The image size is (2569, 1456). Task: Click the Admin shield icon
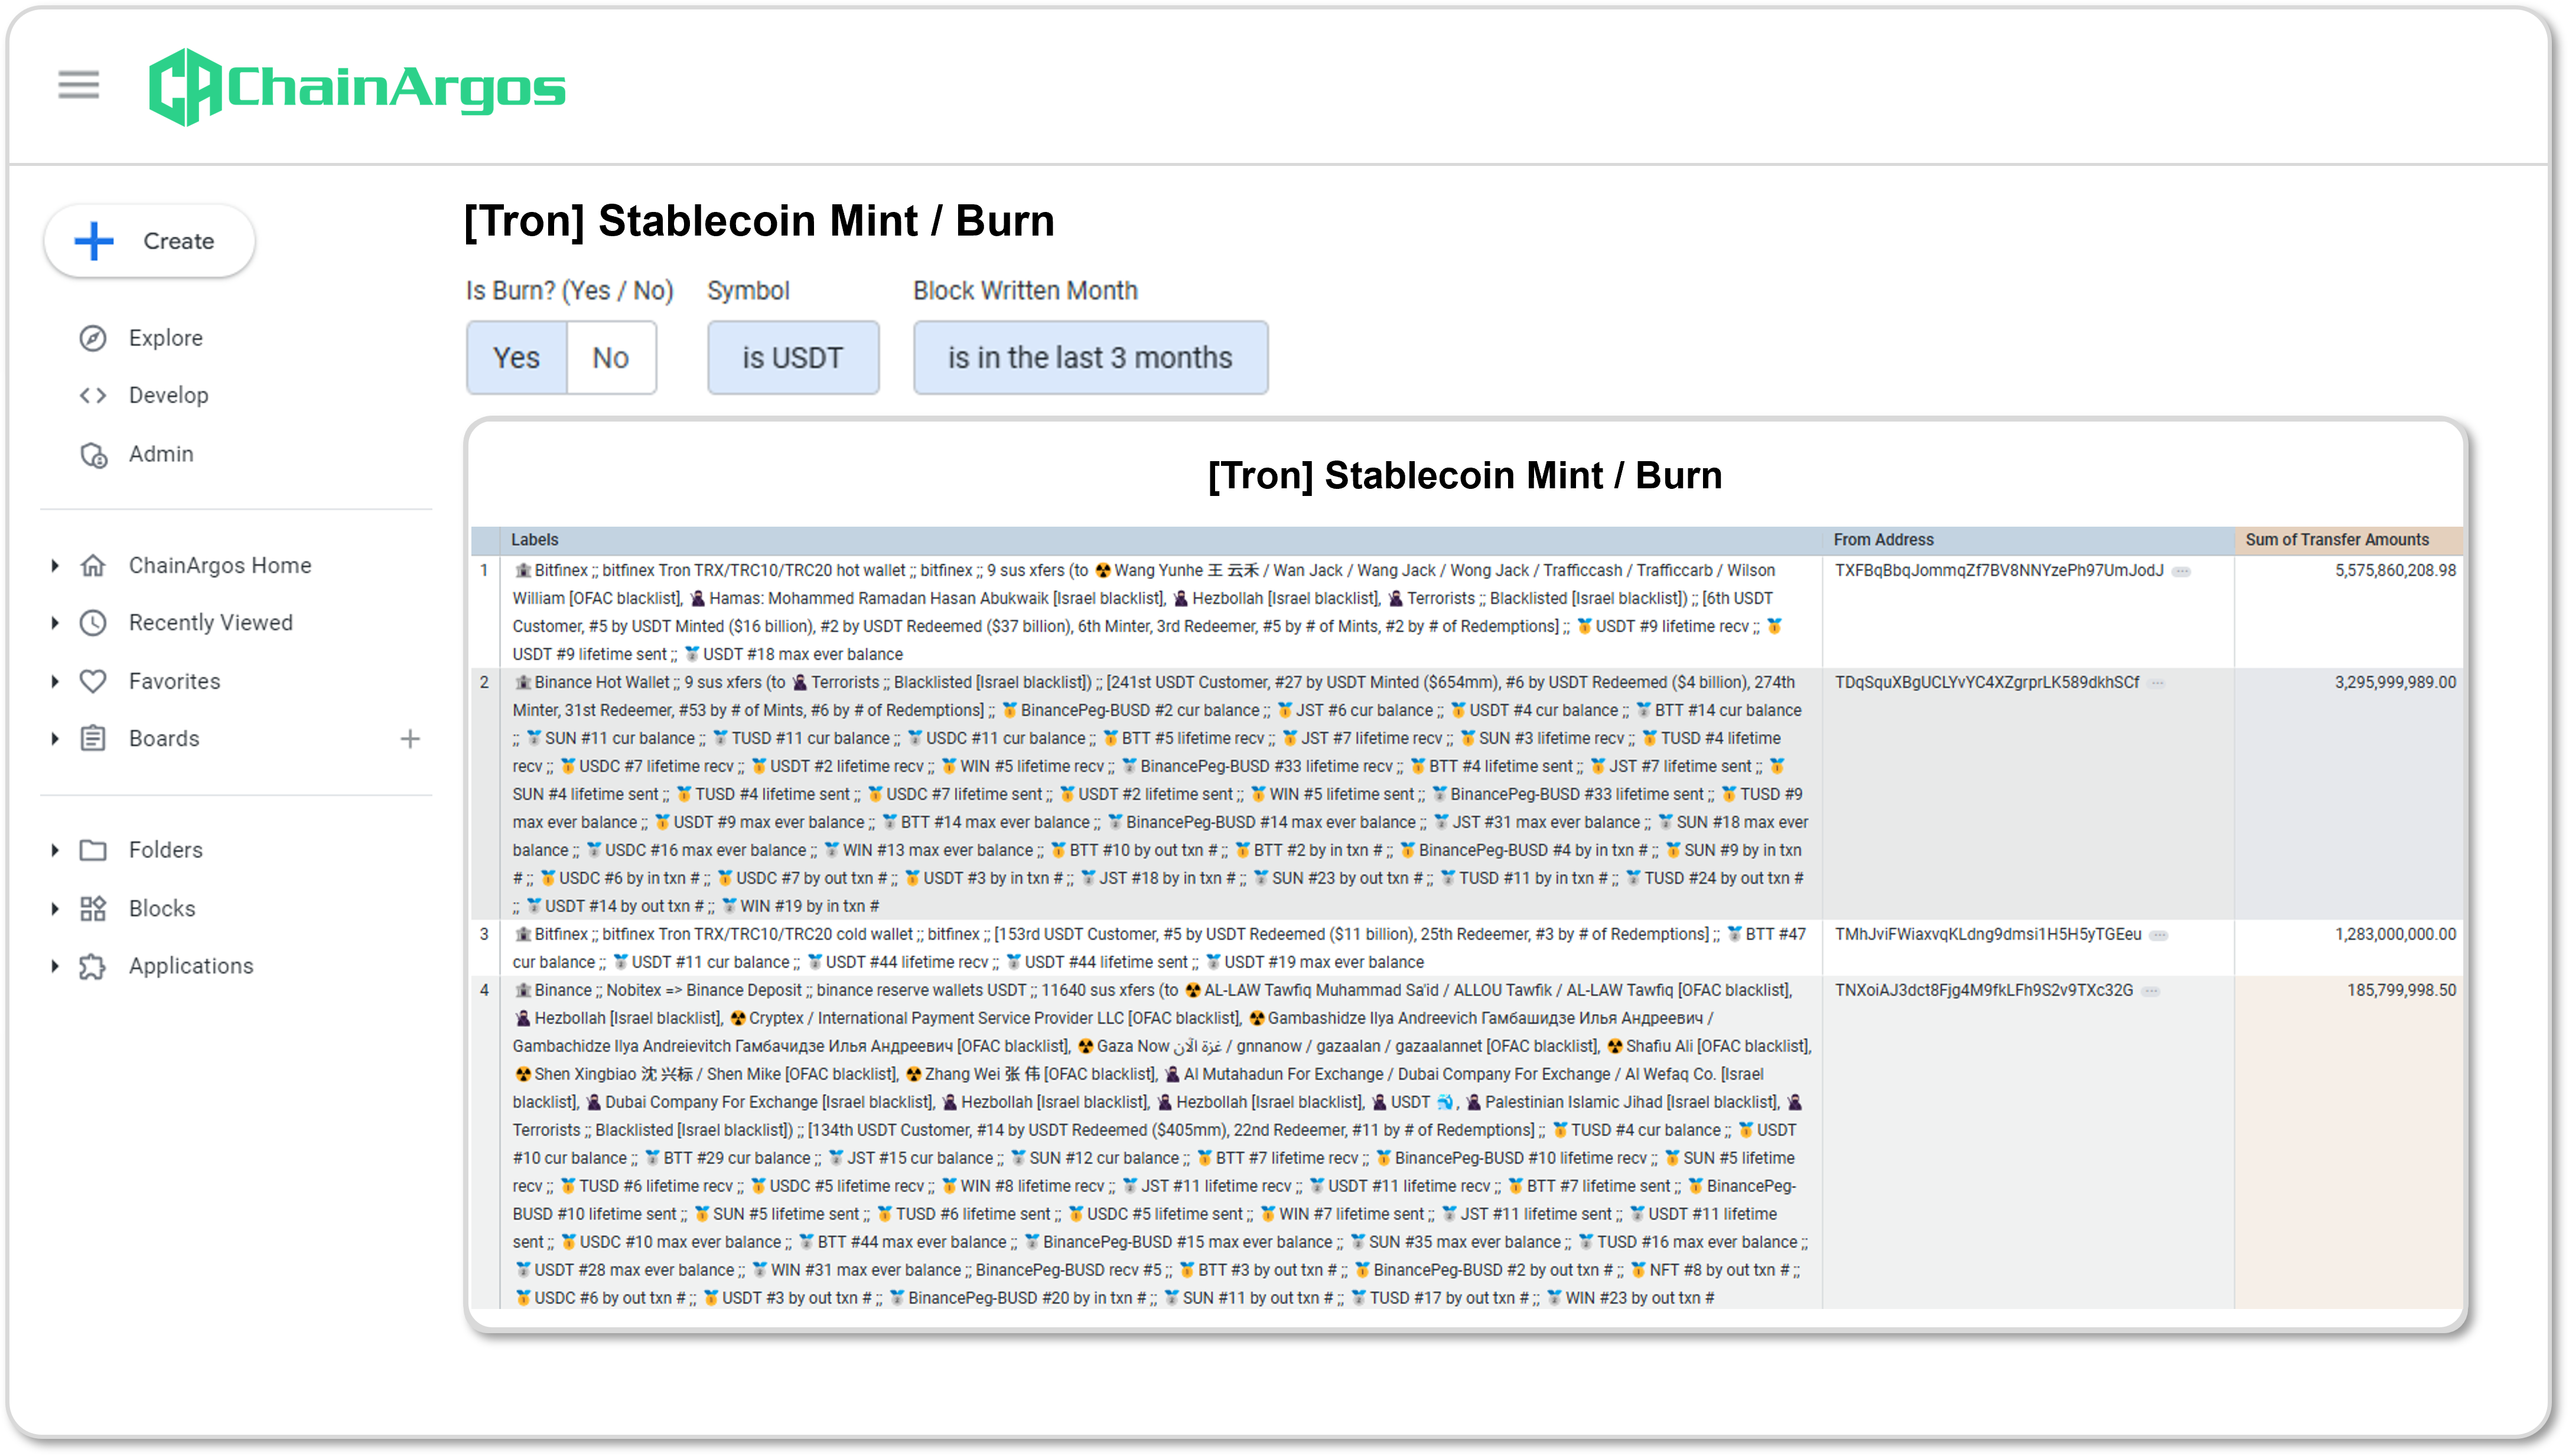tap(93, 454)
